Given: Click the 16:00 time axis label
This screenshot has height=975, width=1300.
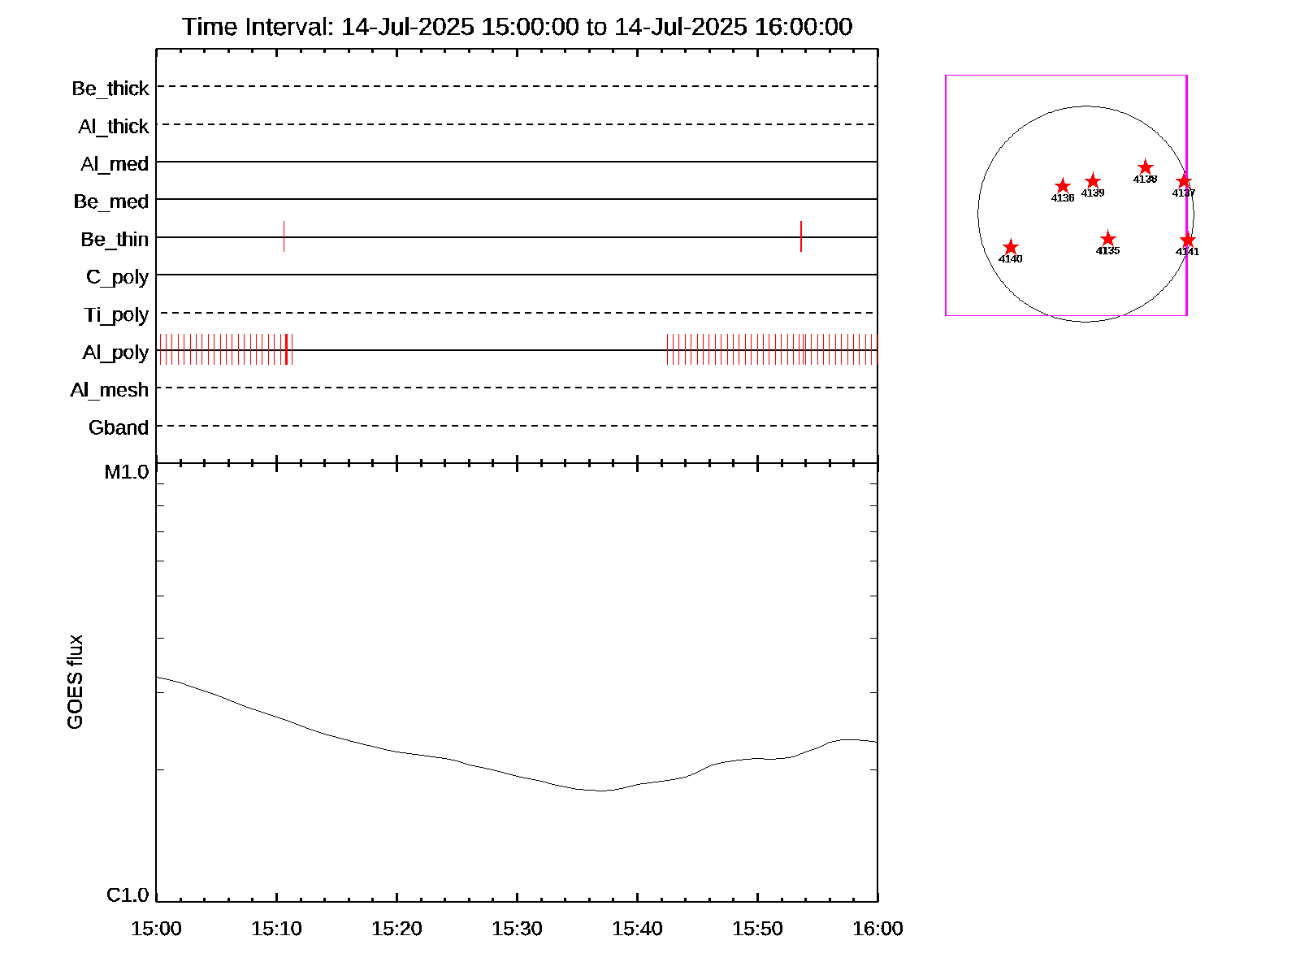Looking at the screenshot, I should 877,929.
